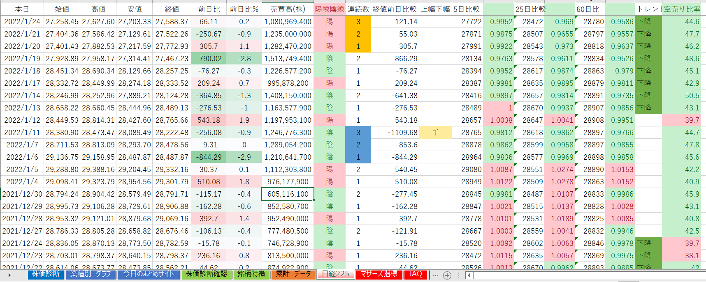
Task: Click the add new sheet plus button
Action: (x=447, y=275)
